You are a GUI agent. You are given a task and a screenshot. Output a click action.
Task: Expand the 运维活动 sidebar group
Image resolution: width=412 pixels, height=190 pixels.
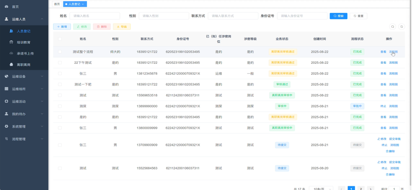coord(24,101)
